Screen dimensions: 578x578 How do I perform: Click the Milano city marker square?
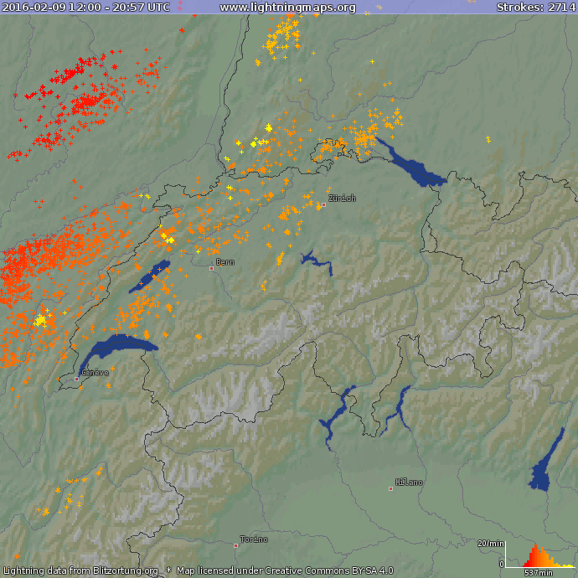[x=390, y=489]
